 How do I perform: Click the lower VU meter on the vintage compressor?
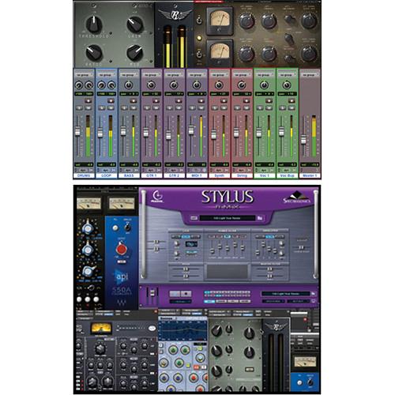pos(219,52)
